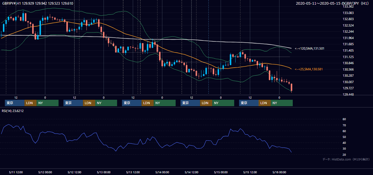Viewport: 373px width, 175px height.
Task: Select the 25 SMA label reading 130.581
Action: coord(309,69)
